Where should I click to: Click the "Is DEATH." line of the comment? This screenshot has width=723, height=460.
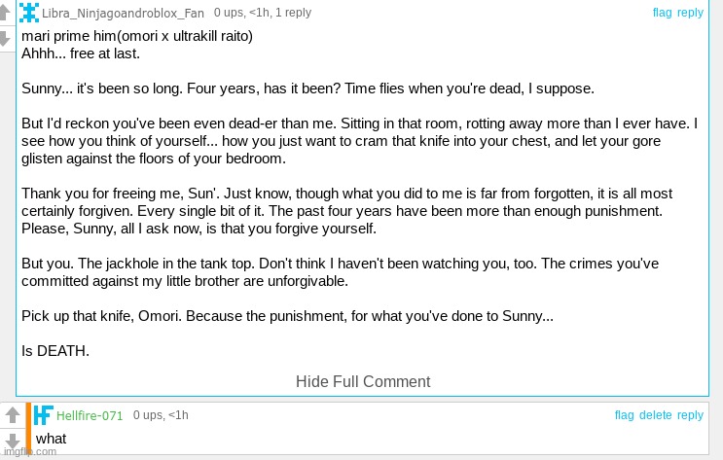tap(55, 350)
